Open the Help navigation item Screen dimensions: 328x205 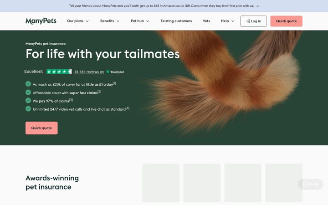click(x=227, y=21)
